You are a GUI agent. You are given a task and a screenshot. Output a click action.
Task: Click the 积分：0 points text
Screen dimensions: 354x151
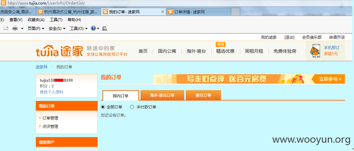[47, 86]
